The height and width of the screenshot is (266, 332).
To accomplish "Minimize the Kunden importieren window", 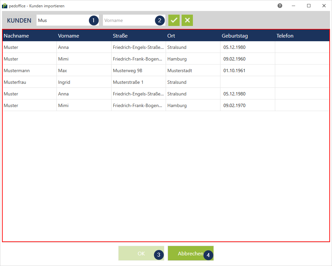I will (294, 6).
